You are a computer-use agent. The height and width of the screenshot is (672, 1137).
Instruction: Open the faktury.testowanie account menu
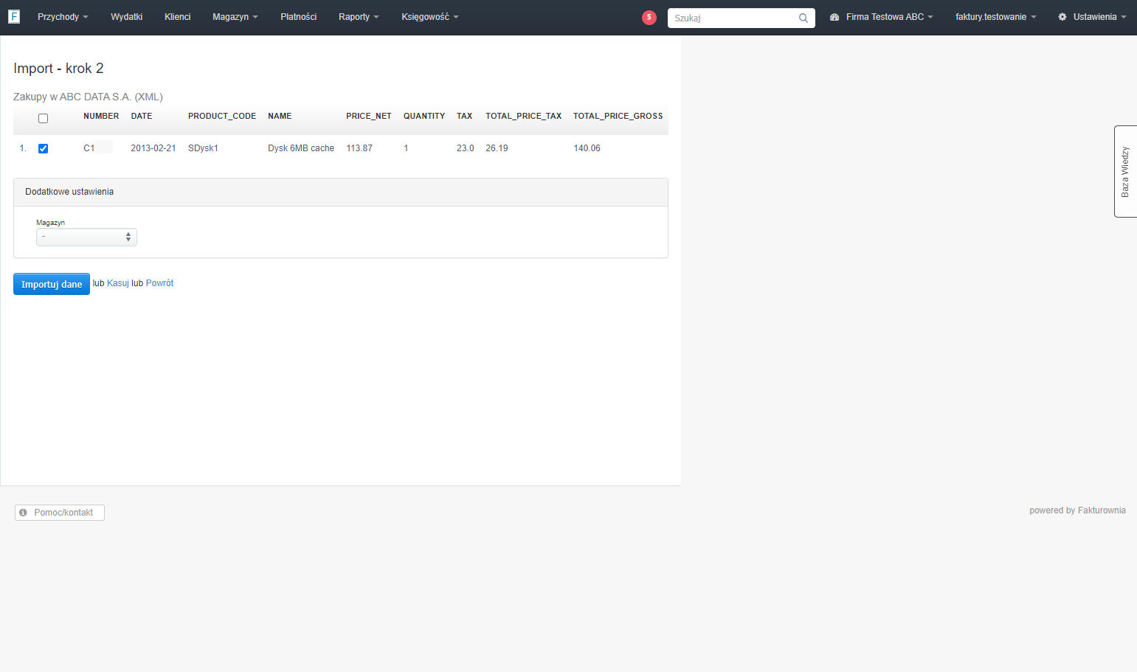click(996, 17)
